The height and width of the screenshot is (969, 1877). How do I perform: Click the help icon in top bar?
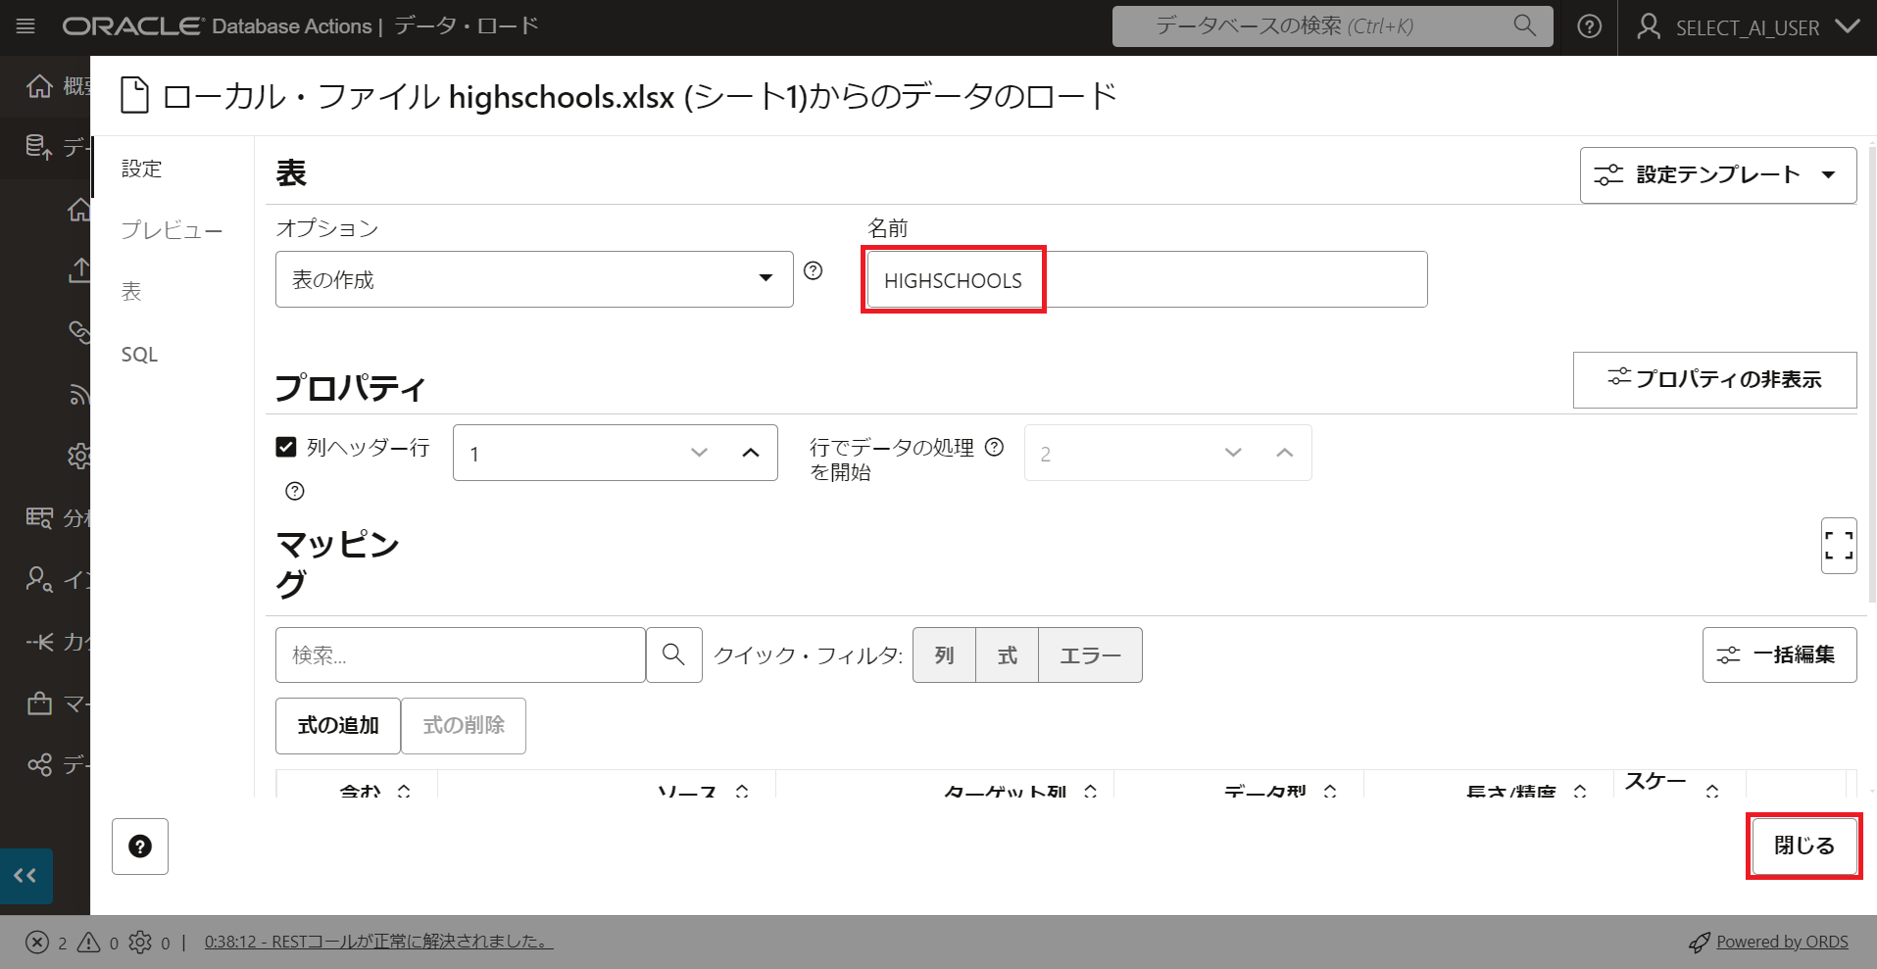pyautogui.click(x=1589, y=26)
